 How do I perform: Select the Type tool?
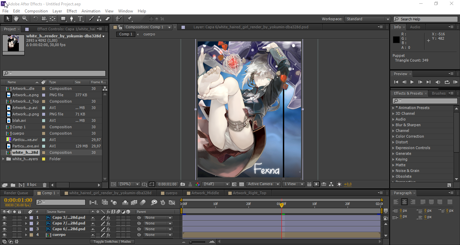pyautogui.click(x=80, y=19)
